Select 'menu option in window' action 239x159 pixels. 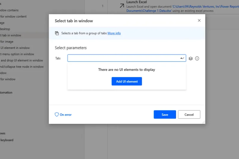coord(17,54)
